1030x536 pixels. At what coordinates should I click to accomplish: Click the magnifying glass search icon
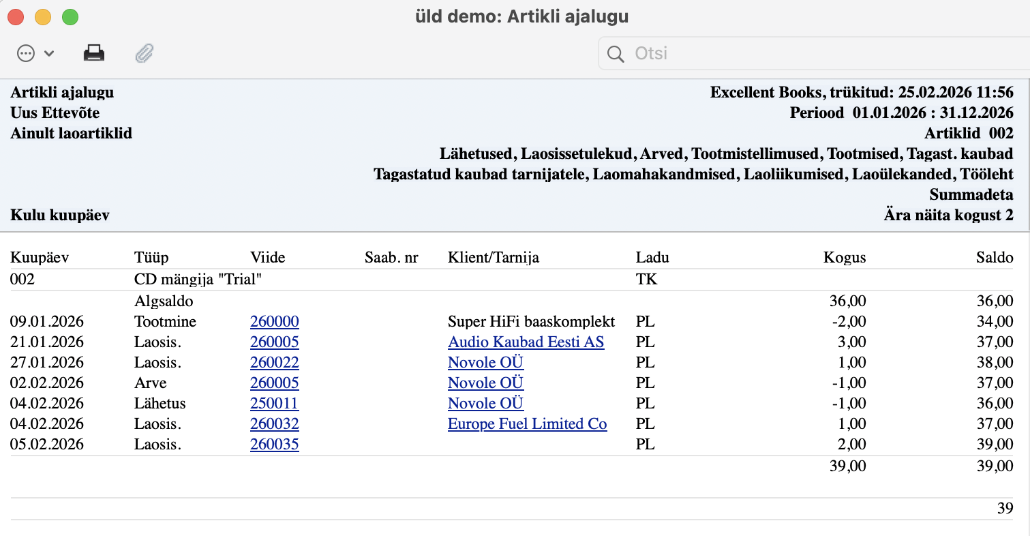pos(616,54)
